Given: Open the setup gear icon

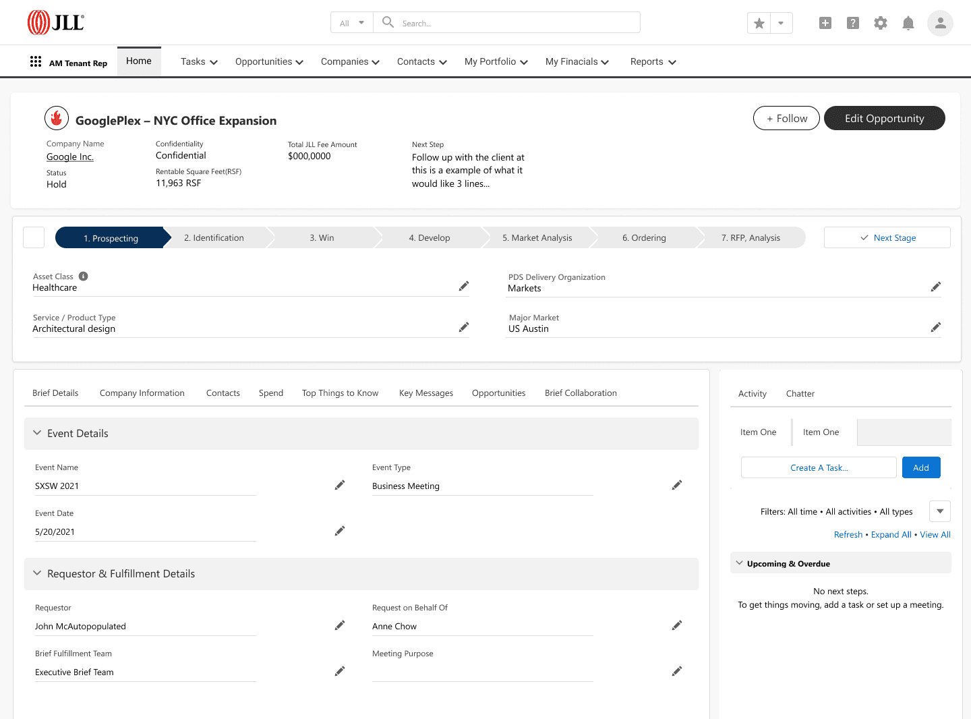Looking at the screenshot, I should click(x=881, y=23).
